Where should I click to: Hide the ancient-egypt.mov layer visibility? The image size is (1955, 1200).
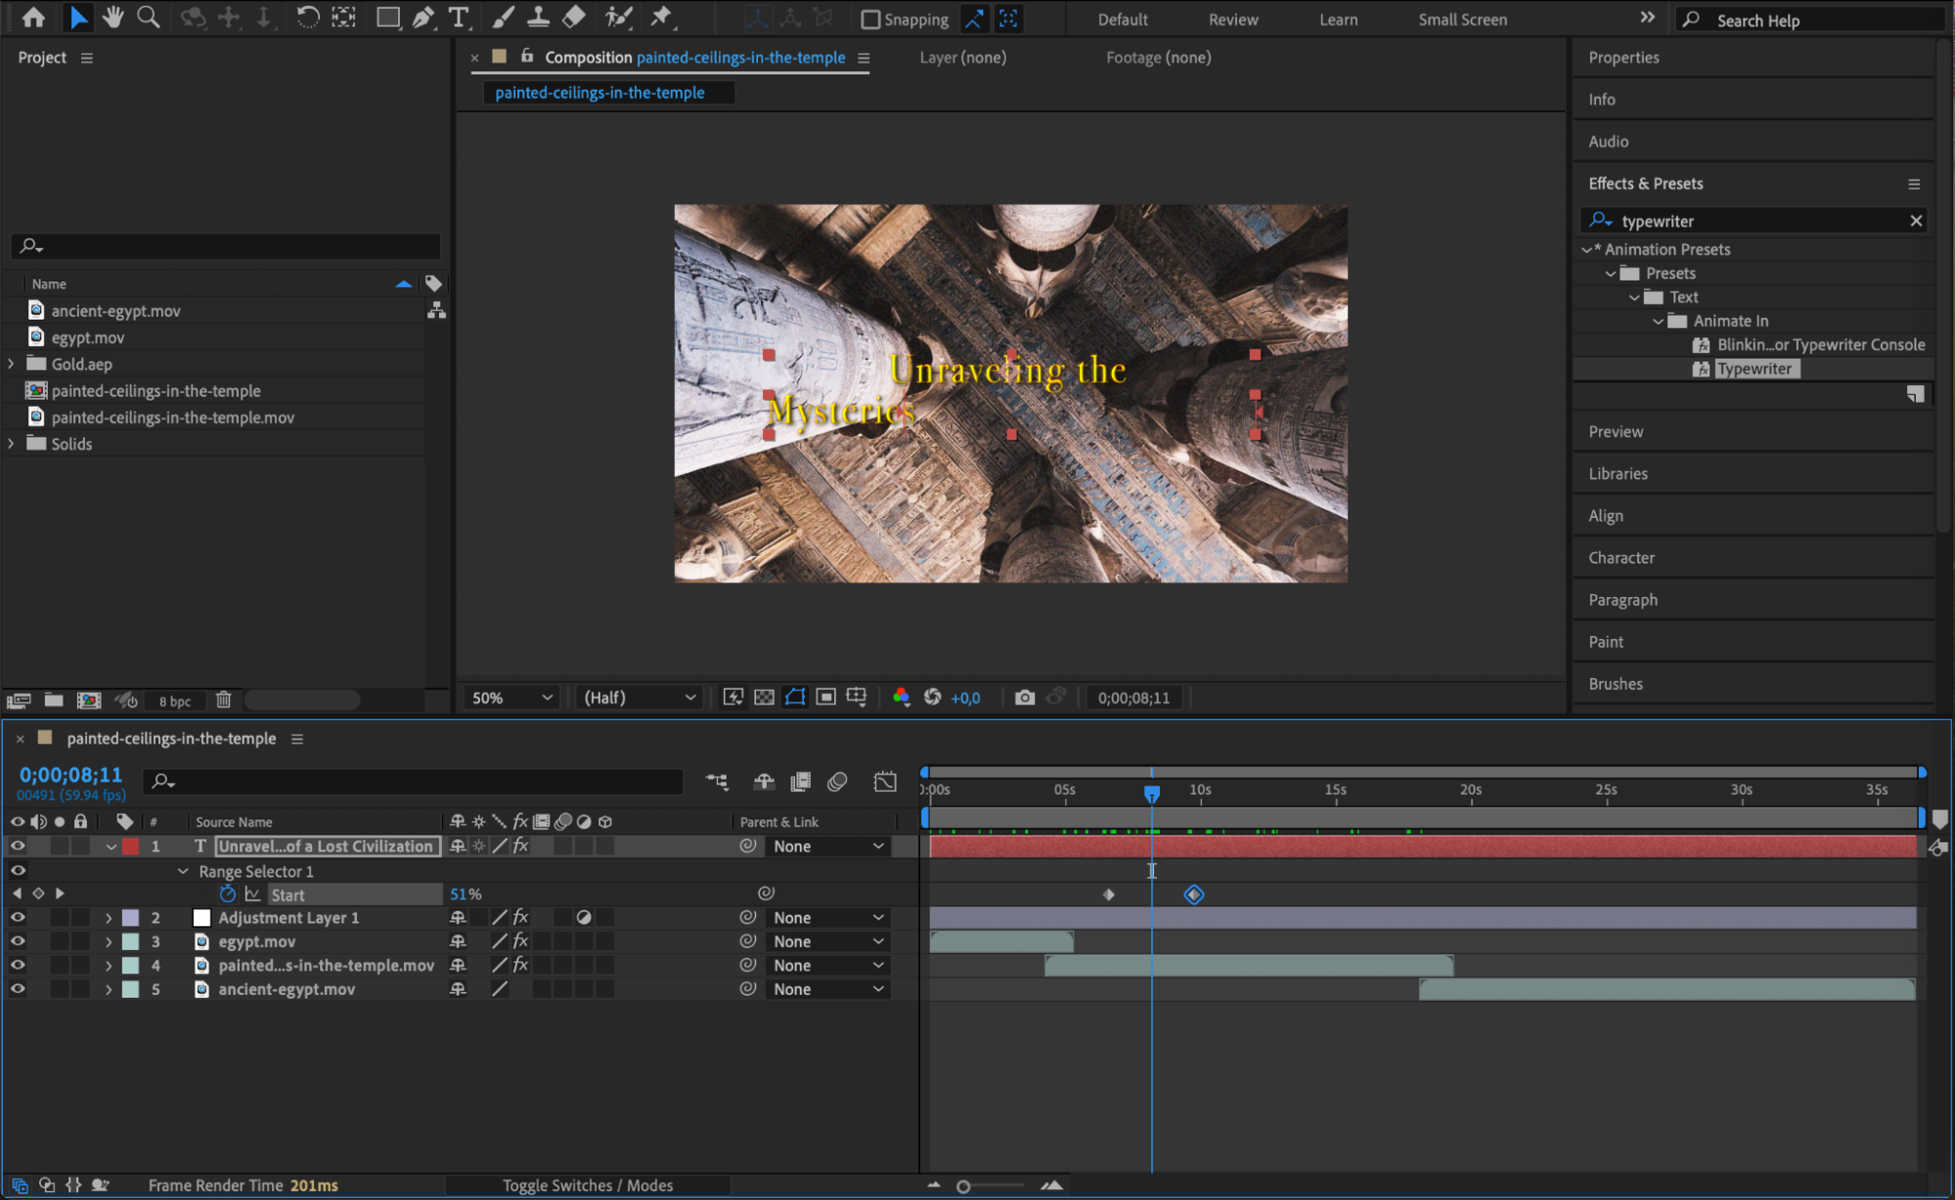[18, 989]
